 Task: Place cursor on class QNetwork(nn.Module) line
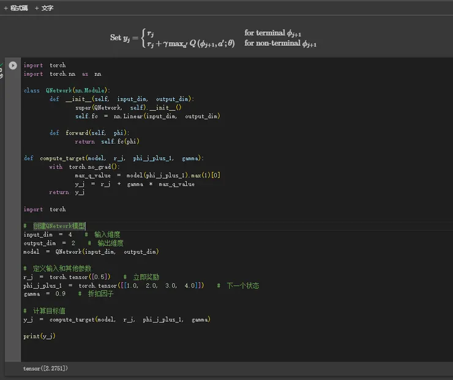tap(67, 91)
